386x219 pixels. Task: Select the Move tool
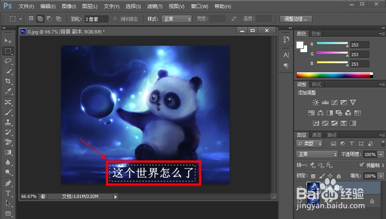8,41
